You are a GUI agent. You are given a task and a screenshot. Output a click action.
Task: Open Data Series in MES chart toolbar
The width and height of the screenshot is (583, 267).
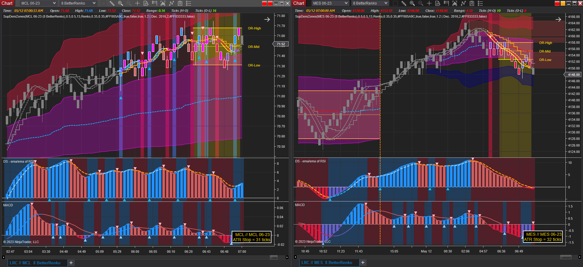(455, 3)
